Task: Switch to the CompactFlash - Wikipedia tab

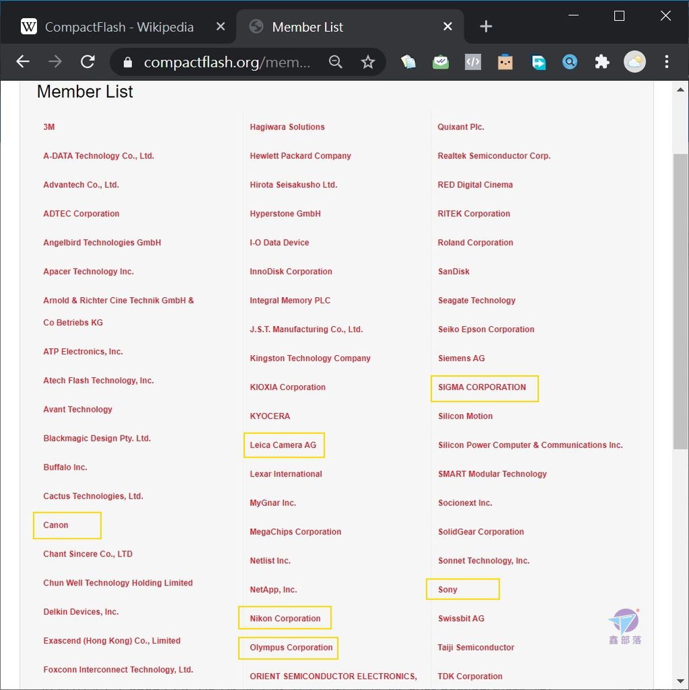Action: coord(118,27)
